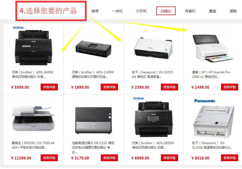Select the 一体机 tab
Screen dimensions: 242x169
[x=117, y=11]
